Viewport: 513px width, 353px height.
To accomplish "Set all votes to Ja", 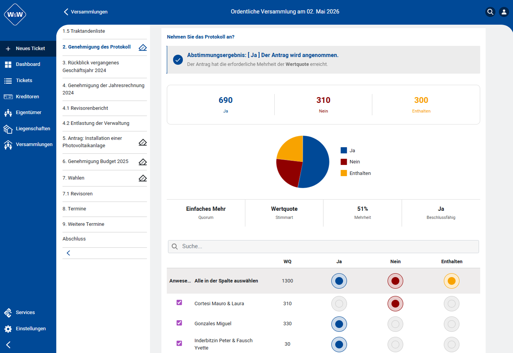I will point(339,281).
